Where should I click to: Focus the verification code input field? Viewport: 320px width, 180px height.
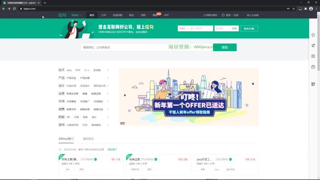pos(222,29)
